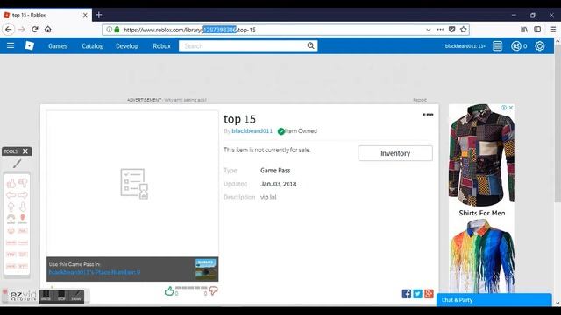This screenshot has height=315, width=561.
Task: Go to Roblox home via logo icon
Action: click(x=29, y=45)
